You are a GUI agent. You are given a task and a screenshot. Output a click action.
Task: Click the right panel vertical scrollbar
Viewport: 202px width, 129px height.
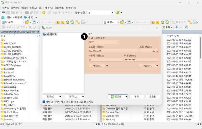[x=201, y=48]
